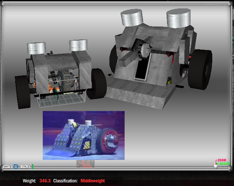Click the ROTATE hint text
This screenshot has height=186, width=234.
click(225, 164)
